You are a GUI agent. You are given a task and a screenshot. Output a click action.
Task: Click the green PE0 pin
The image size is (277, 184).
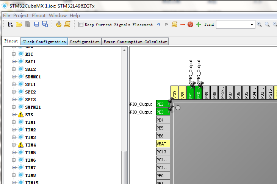tap(198, 92)
